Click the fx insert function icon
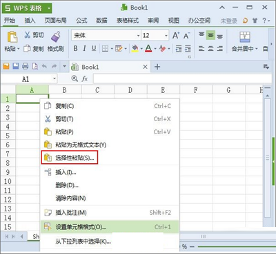The width and height of the screenshot is (276, 254). click(85, 78)
